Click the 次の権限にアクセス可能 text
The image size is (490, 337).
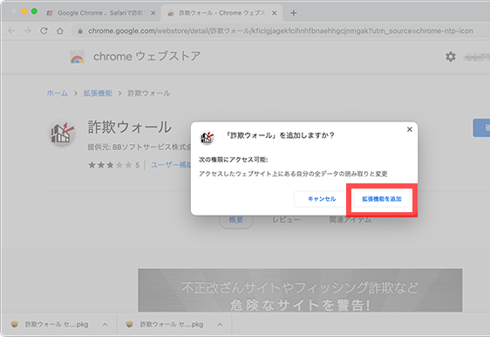[x=234, y=160]
